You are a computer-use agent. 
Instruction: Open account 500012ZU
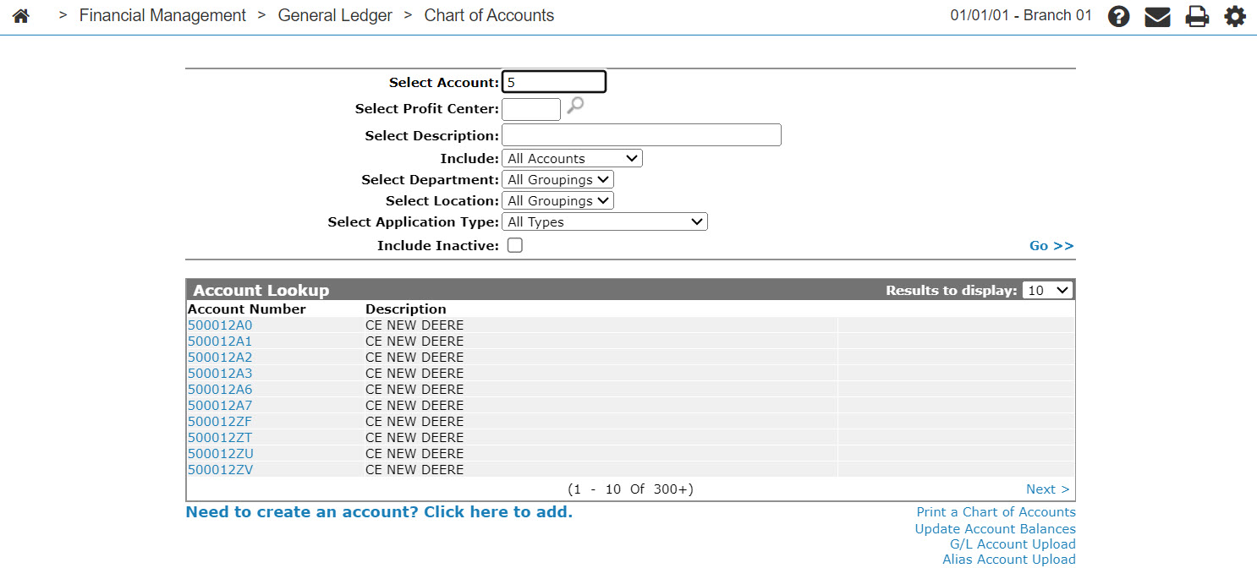pos(221,454)
